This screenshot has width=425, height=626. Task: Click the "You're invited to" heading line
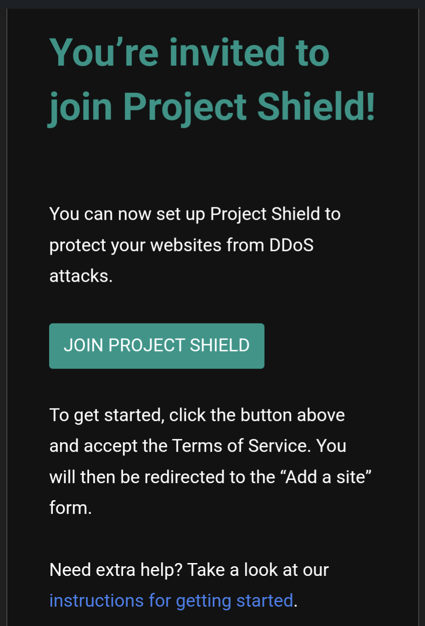point(189,52)
